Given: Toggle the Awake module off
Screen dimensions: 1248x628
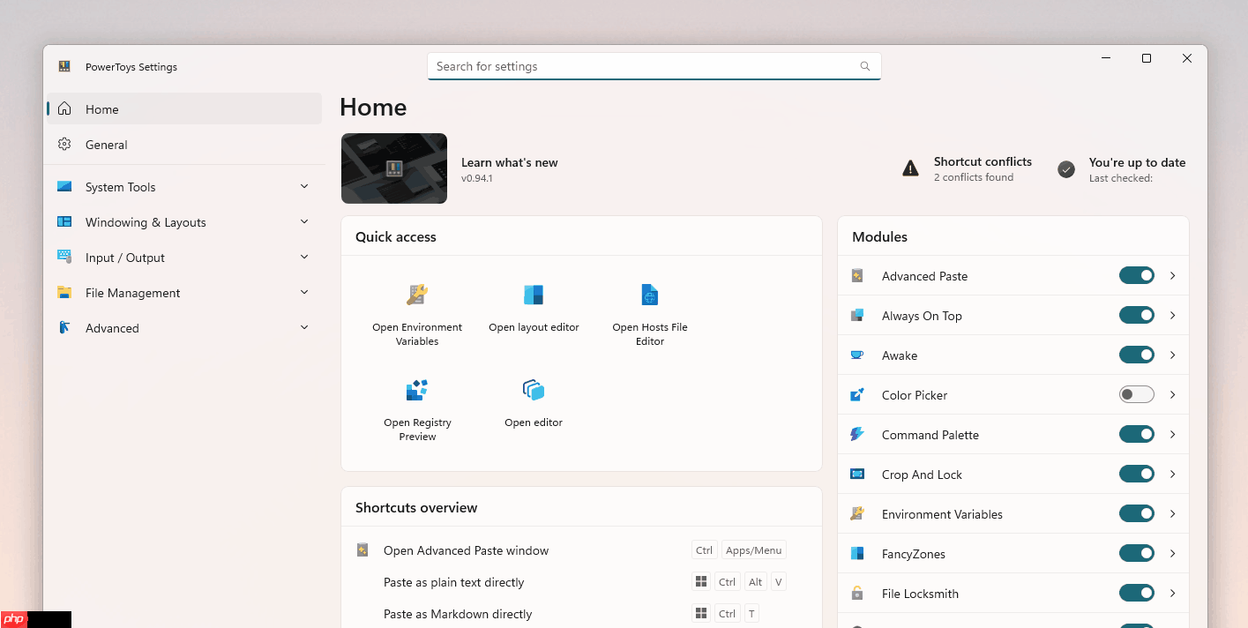Looking at the screenshot, I should 1137,355.
